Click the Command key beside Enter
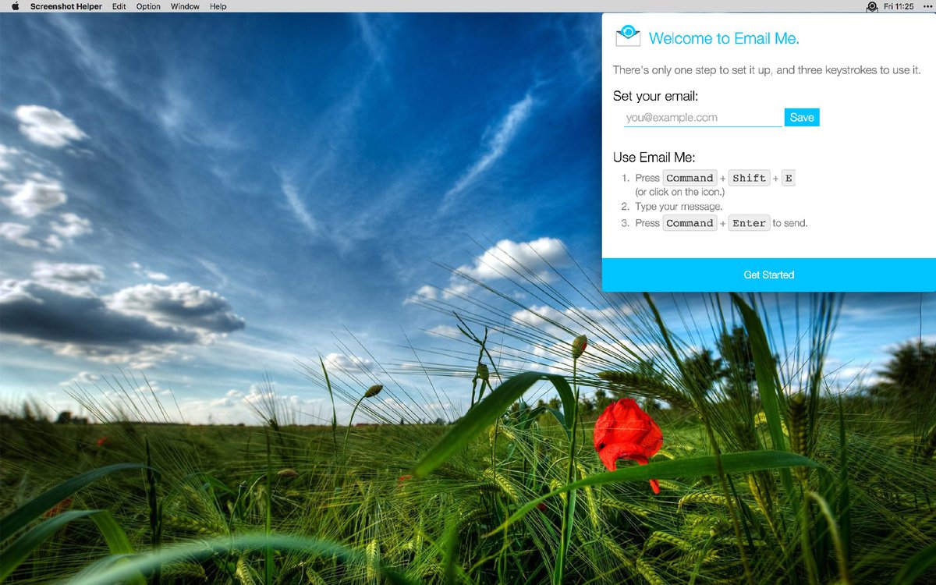 point(690,223)
